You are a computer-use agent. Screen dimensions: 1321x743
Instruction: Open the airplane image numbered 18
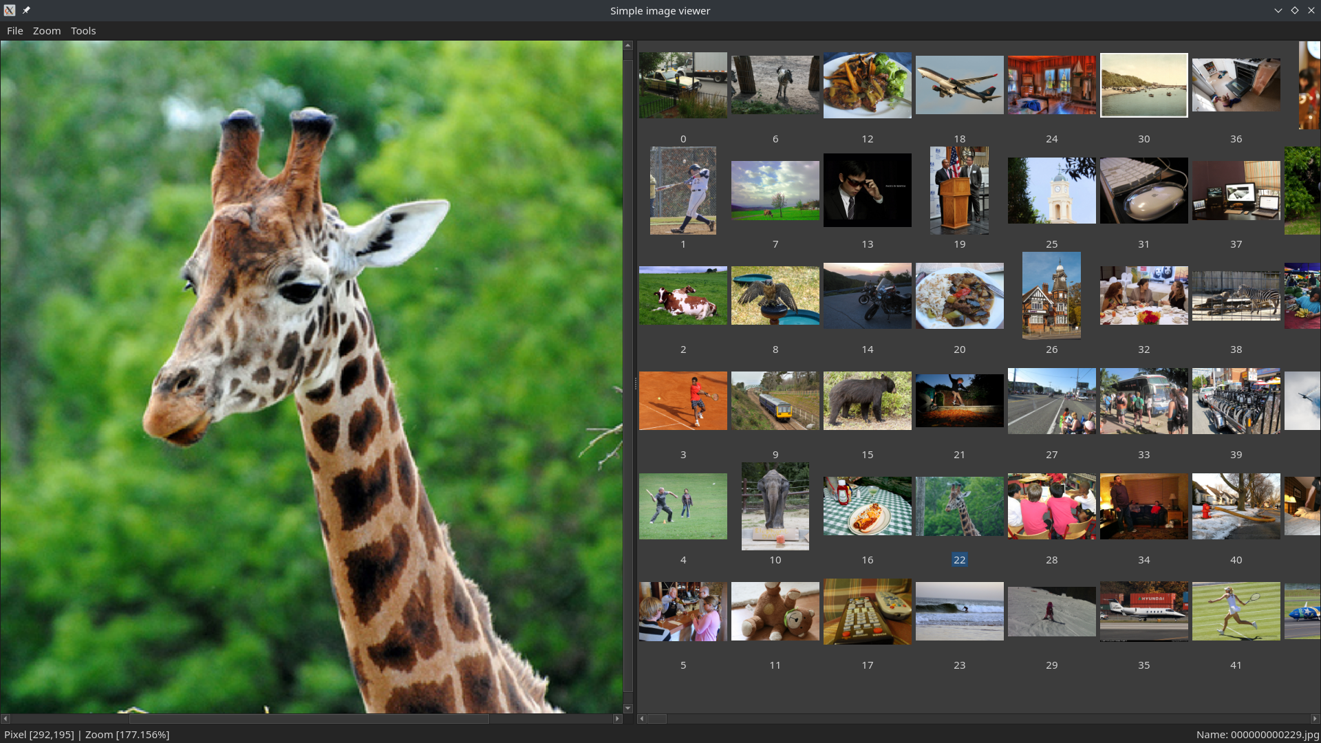959,85
